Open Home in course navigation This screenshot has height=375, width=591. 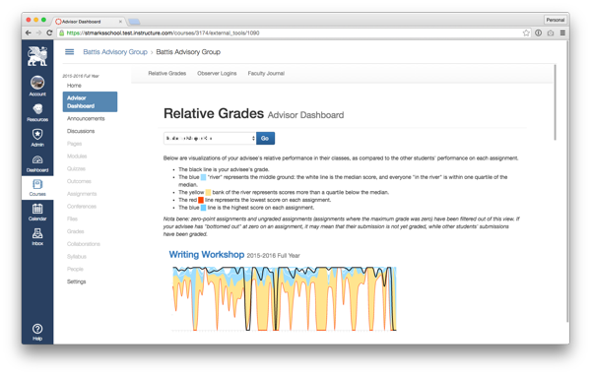click(x=74, y=86)
